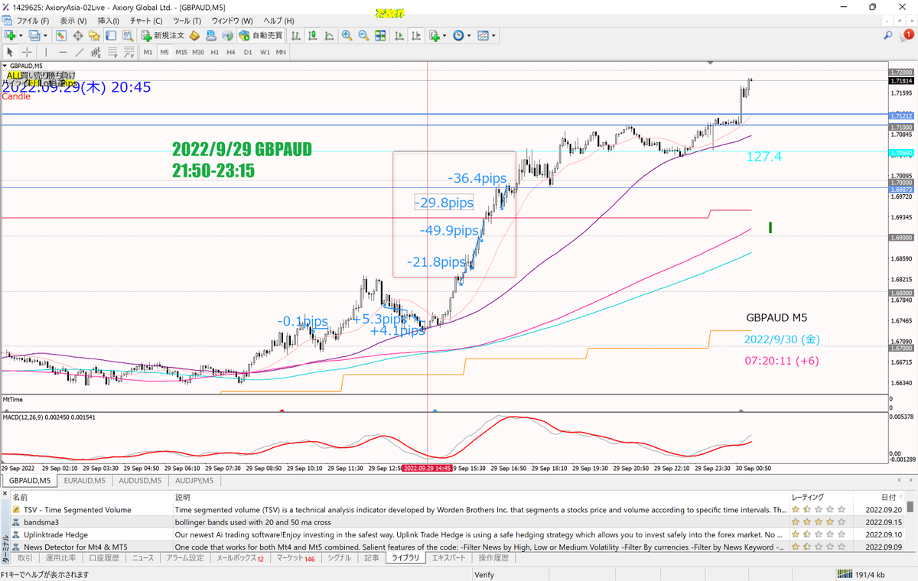Open the エキスパート terminal tab
918x581 pixels.
click(x=449, y=558)
